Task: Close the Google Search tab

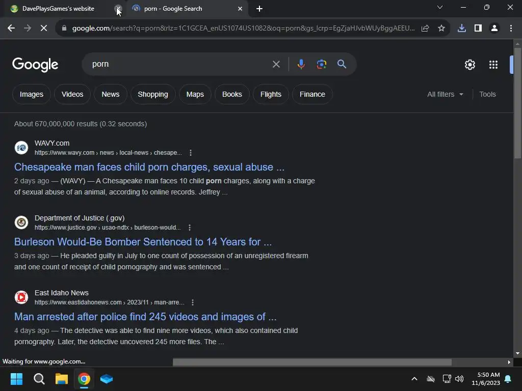Action: 240,9
